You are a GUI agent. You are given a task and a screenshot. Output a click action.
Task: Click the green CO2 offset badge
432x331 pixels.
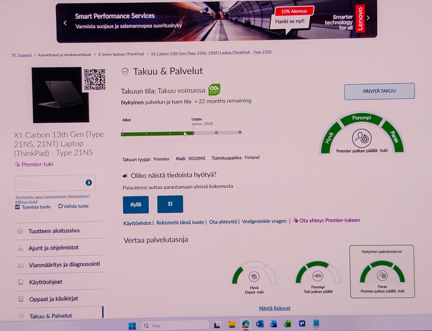click(214, 89)
